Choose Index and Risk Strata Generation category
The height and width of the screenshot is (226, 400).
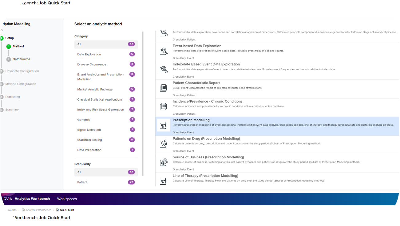pyautogui.click(x=106, y=109)
